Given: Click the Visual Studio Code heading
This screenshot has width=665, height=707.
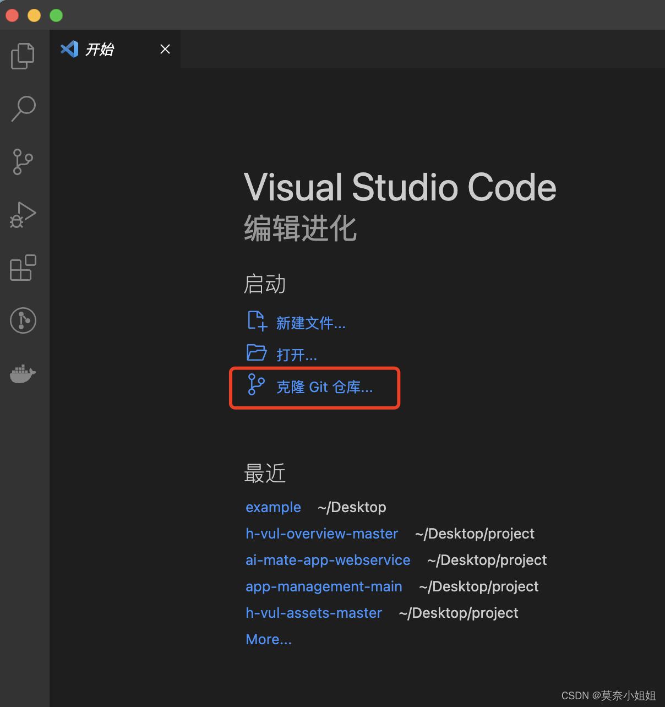Looking at the screenshot, I should 400,187.
